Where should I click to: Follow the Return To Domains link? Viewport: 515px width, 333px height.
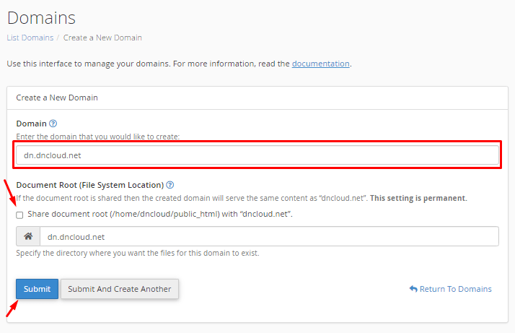coord(455,289)
